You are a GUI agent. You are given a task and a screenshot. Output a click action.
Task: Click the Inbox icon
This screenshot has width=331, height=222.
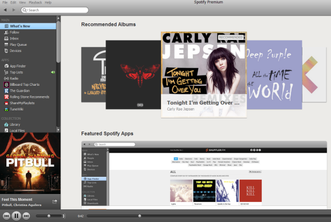click(6, 38)
